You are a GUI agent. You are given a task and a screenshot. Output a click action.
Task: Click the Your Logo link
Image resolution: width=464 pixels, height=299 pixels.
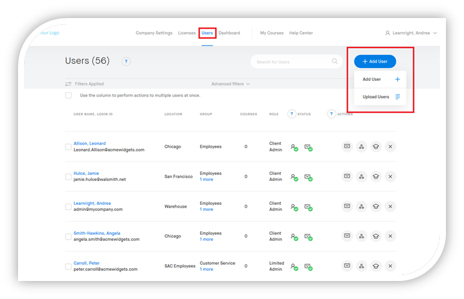(49, 33)
